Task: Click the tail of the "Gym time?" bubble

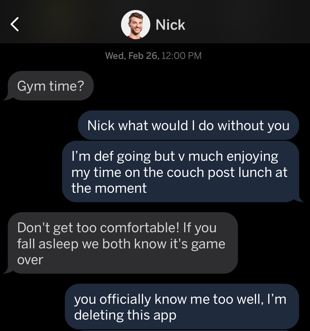Action: [8, 97]
